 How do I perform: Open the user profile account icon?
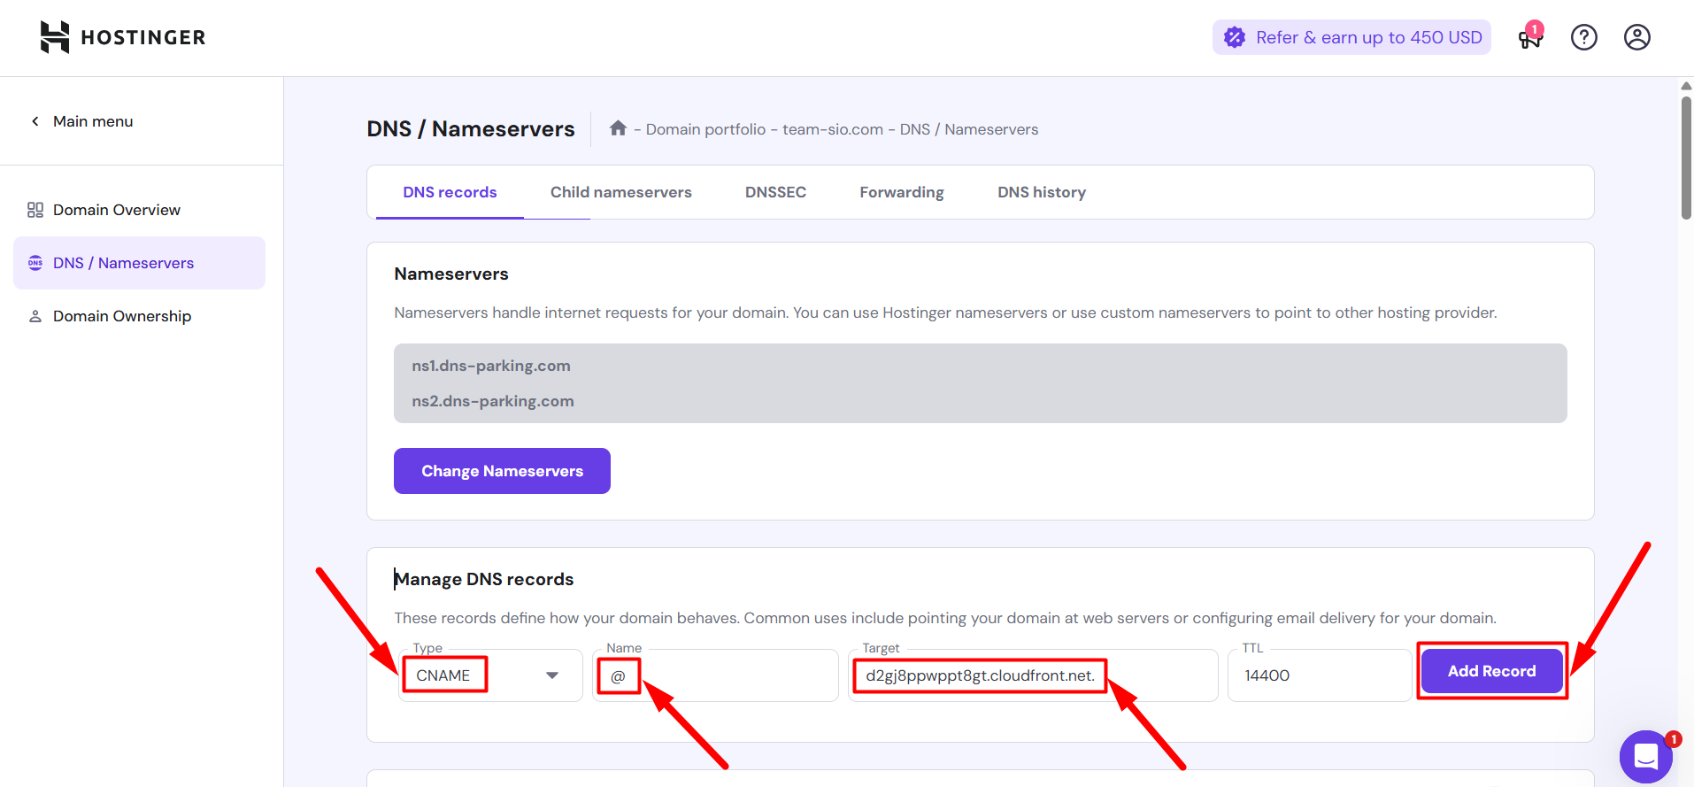(x=1637, y=37)
